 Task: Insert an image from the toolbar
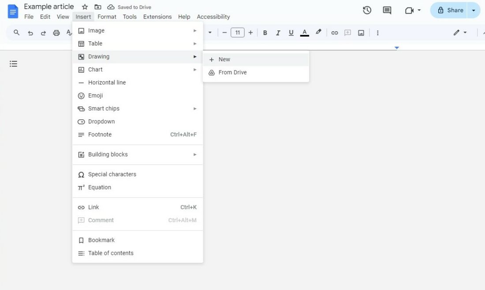click(x=361, y=32)
